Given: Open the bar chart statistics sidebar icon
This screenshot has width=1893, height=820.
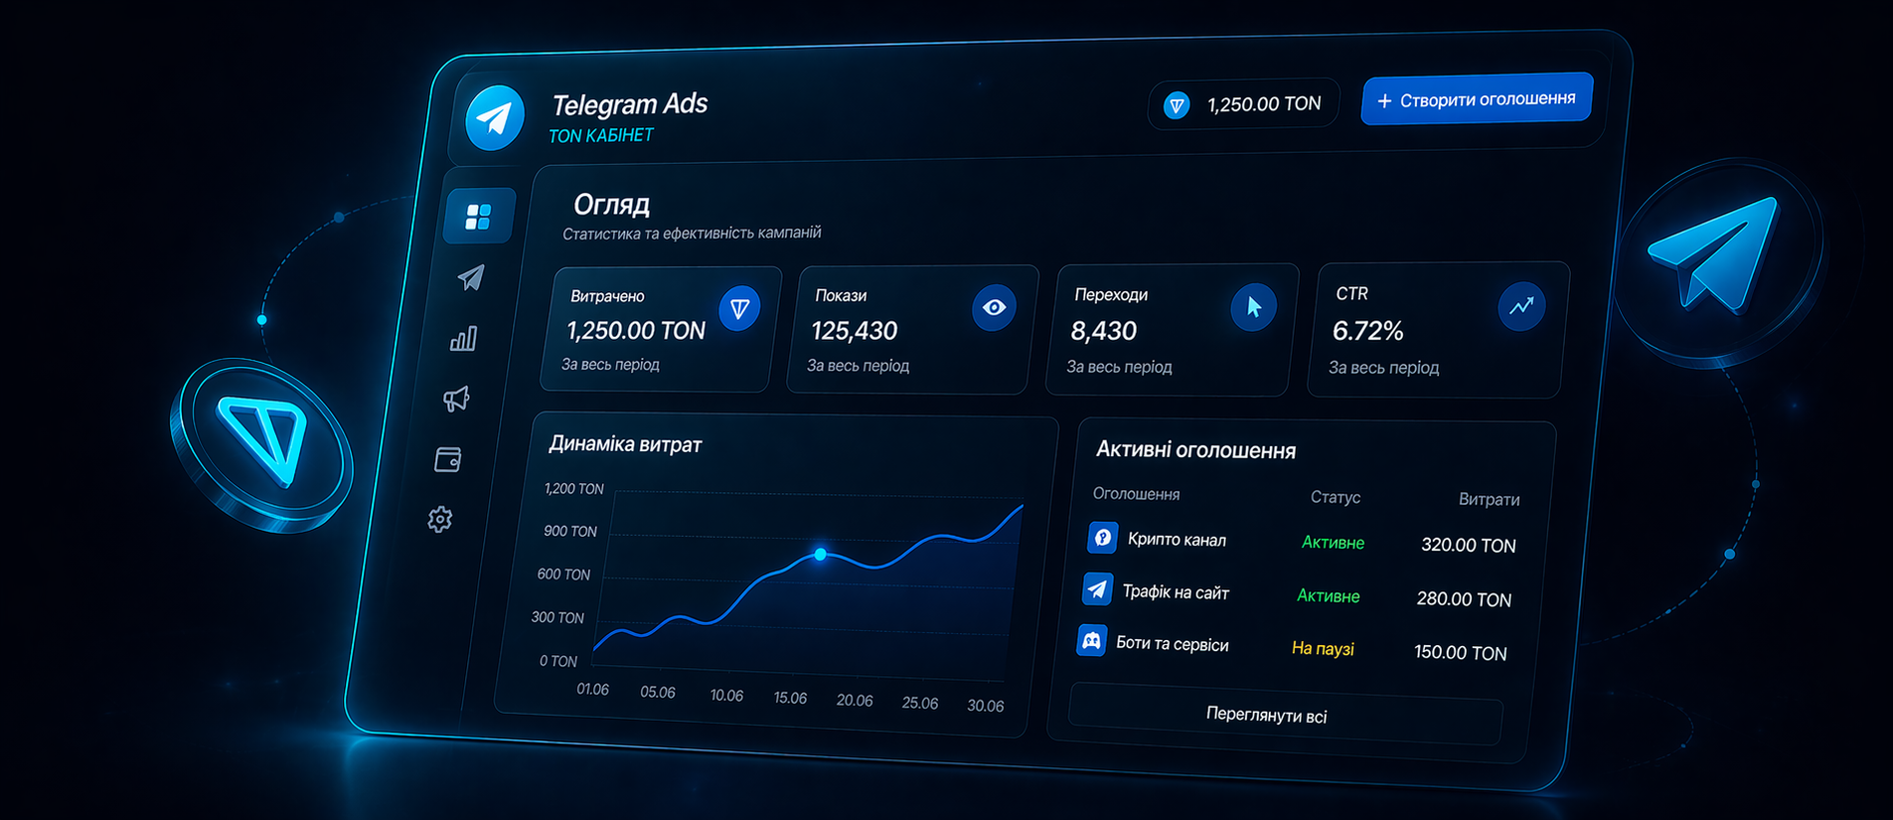Looking at the screenshot, I should [464, 339].
